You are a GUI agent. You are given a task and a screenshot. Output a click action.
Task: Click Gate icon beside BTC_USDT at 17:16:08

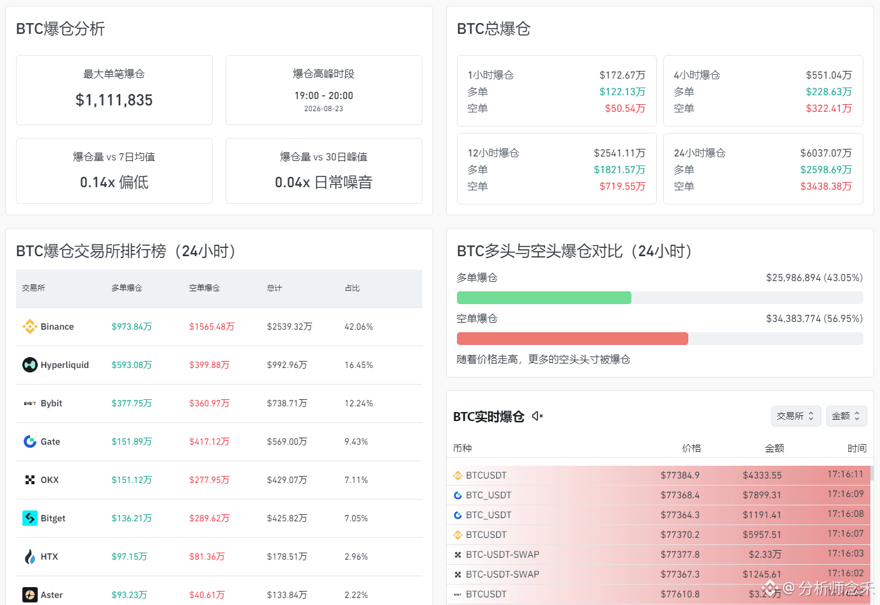tap(458, 515)
